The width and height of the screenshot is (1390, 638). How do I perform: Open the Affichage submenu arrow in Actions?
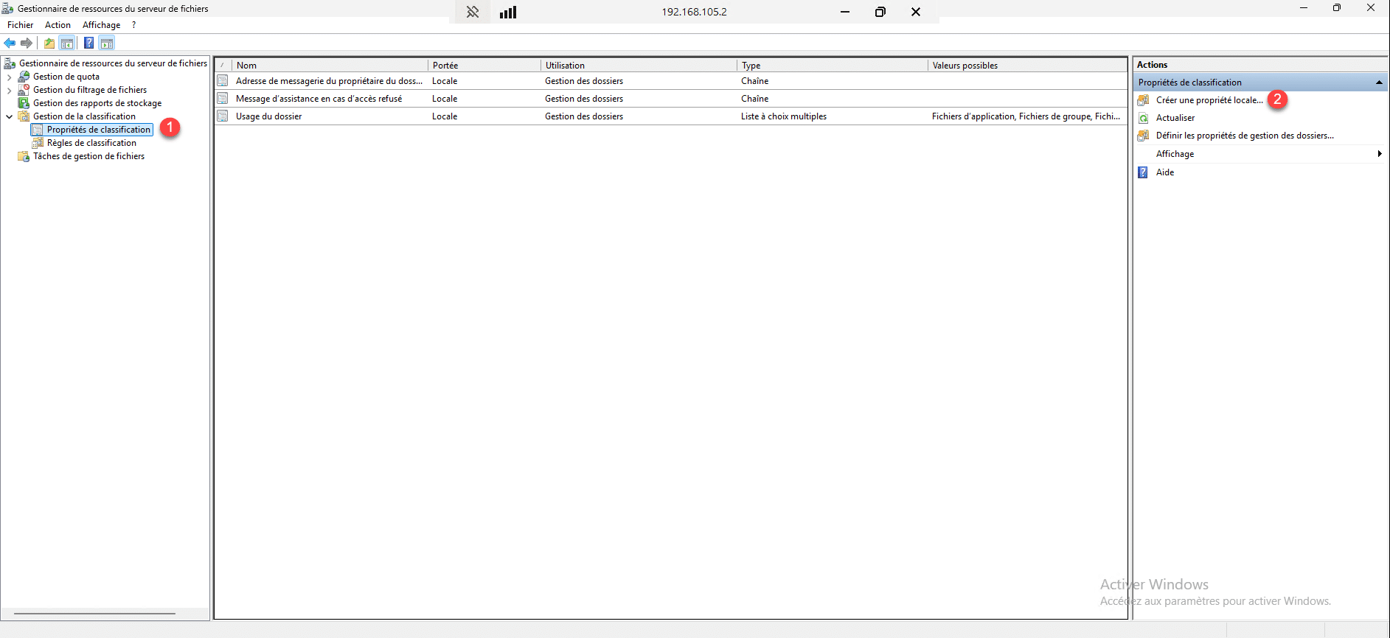(x=1379, y=154)
